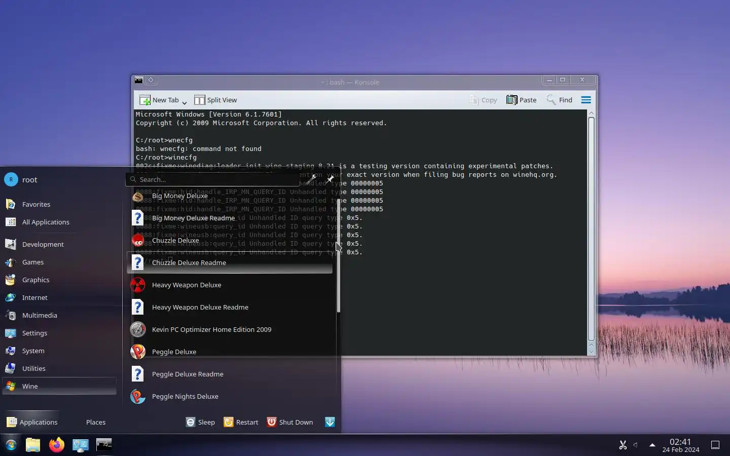This screenshot has height=456, width=730.
Task: Select the Internet category
Action: tap(60, 297)
